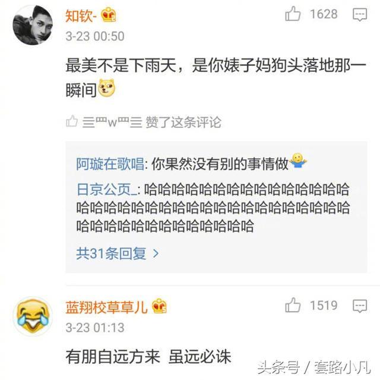The height and width of the screenshot is (380, 380).
Task: Tap the crown badge next to 蓝翔校草草儿
Action: pyautogui.click(x=159, y=306)
